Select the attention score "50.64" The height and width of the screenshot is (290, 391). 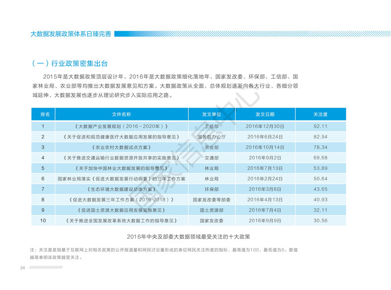coord(321,179)
